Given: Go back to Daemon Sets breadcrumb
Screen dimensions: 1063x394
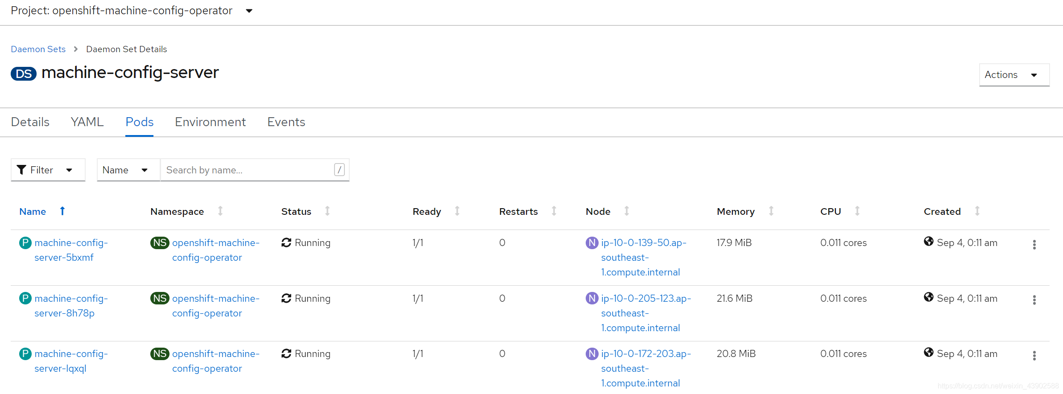Looking at the screenshot, I should [x=38, y=49].
